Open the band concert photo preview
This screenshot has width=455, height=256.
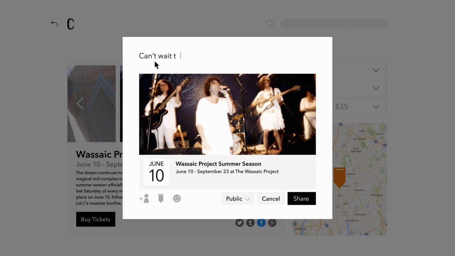coord(227,114)
